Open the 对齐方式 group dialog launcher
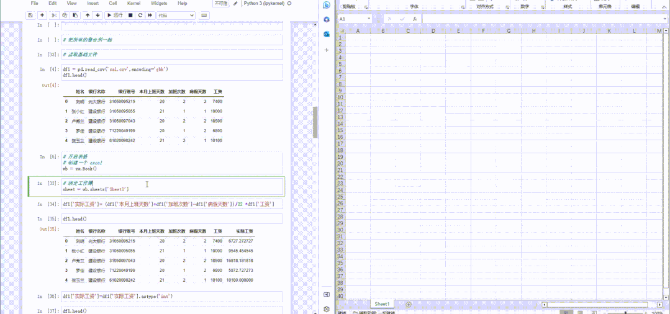 coord(507,7)
